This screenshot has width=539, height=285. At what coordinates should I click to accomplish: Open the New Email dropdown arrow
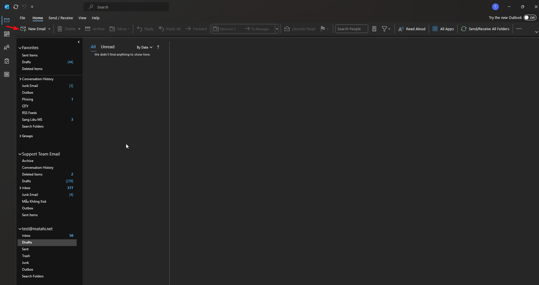49,29
